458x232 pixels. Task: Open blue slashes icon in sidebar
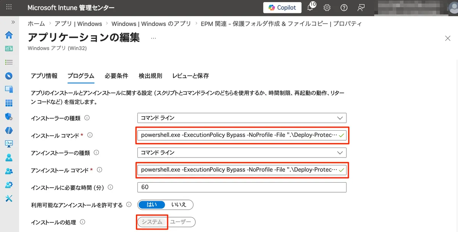(x=9, y=130)
